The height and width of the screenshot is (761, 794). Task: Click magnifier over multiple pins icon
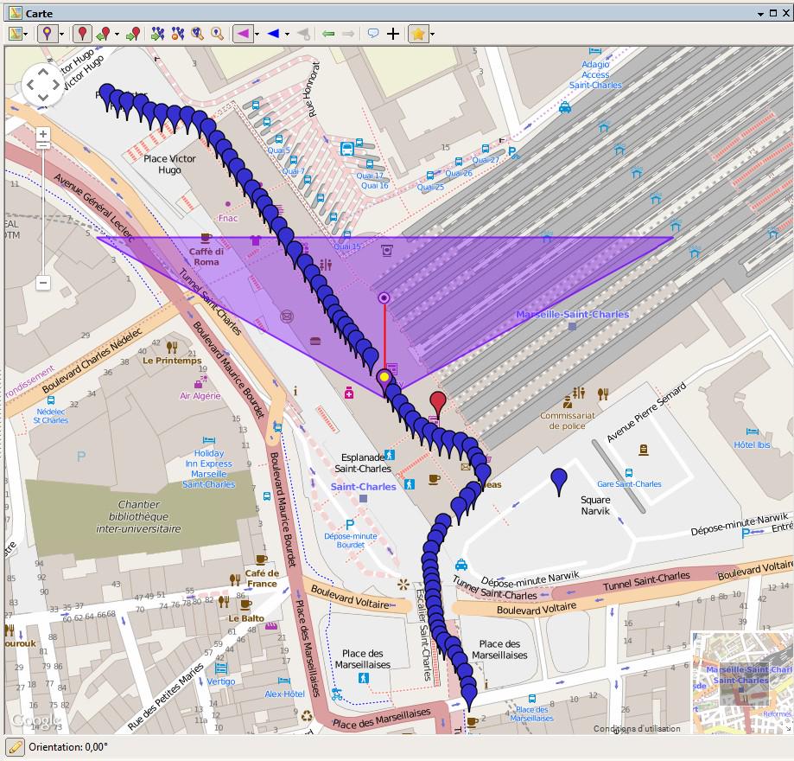198,34
